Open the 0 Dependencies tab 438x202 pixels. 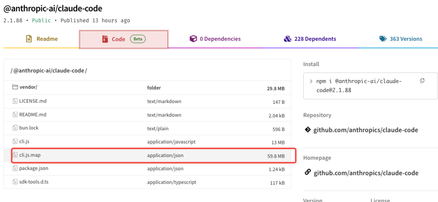(215, 39)
